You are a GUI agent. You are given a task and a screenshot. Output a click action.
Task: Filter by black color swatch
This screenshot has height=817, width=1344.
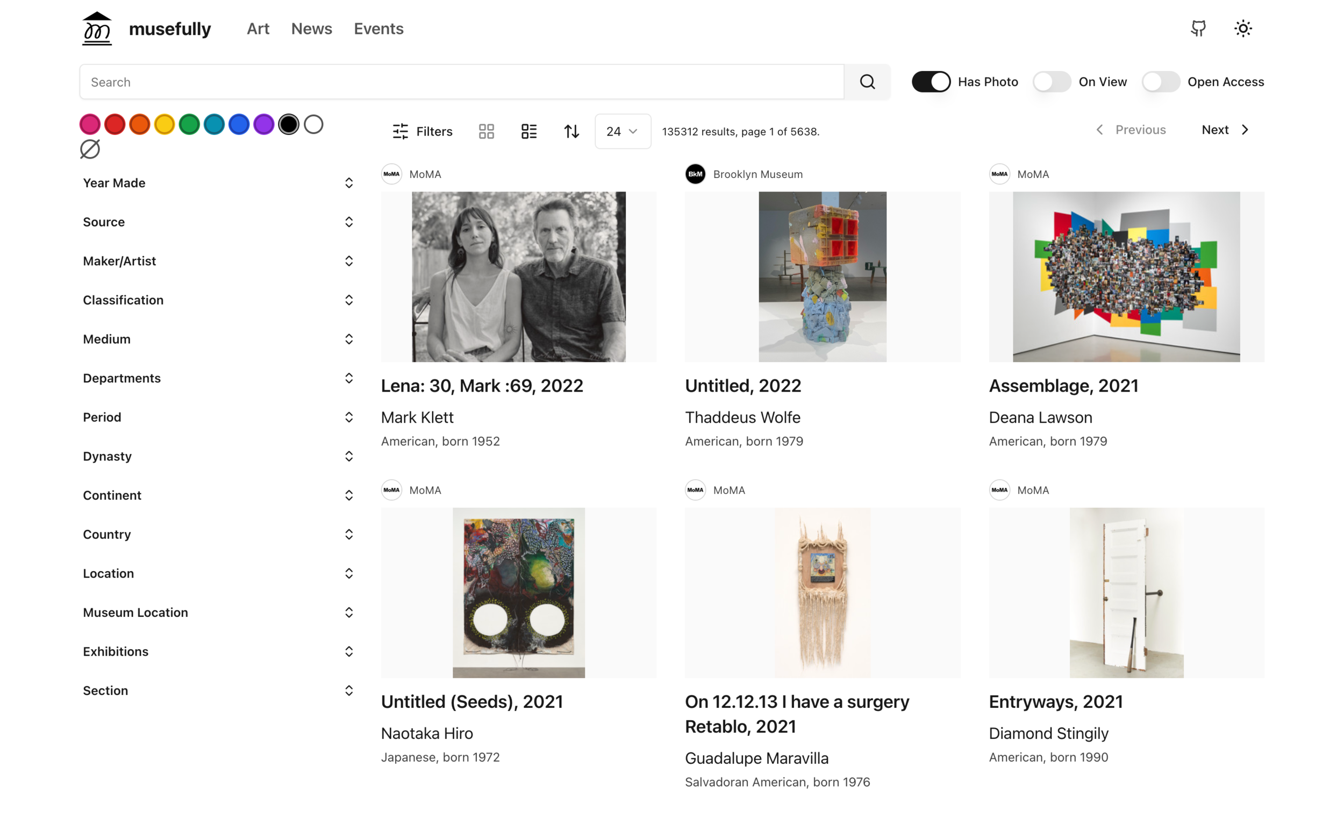pyautogui.click(x=289, y=124)
